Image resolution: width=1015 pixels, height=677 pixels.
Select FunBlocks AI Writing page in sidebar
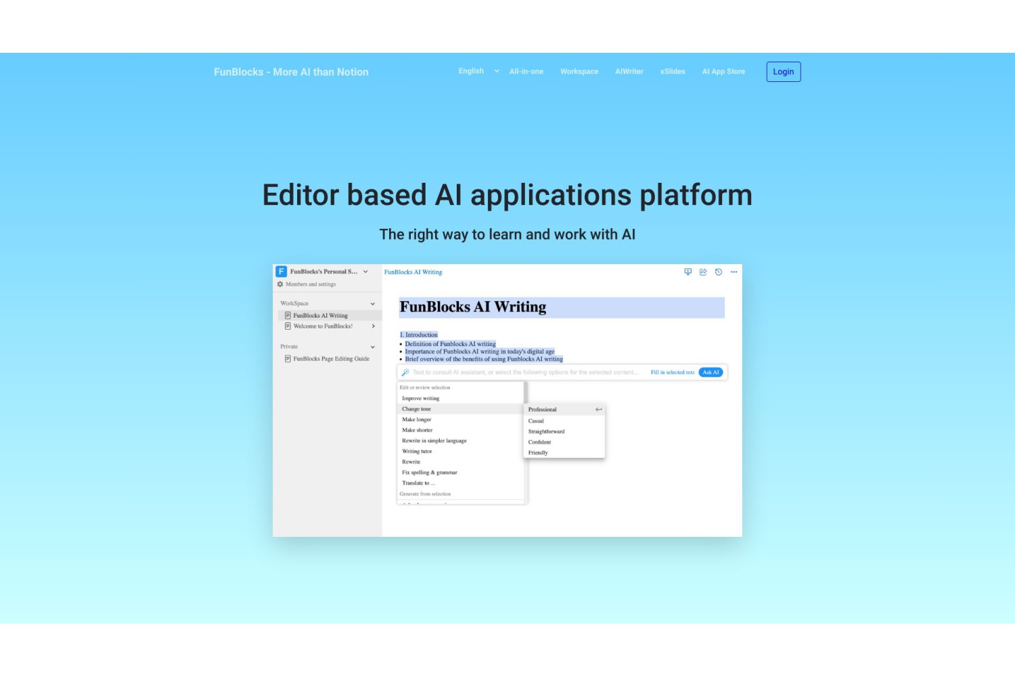click(x=330, y=315)
